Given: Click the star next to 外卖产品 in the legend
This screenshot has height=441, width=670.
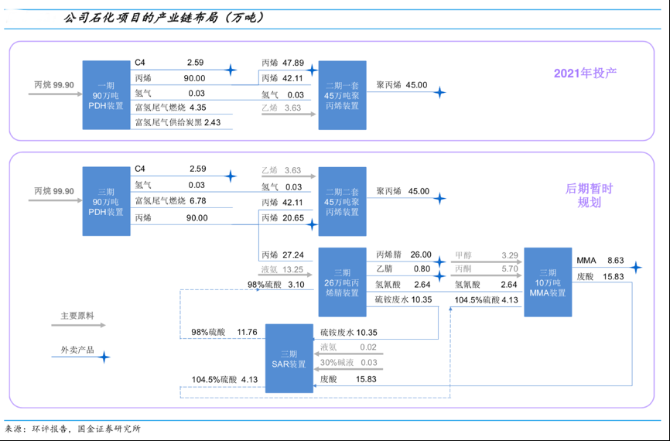Looking at the screenshot, I should pyautogui.click(x=104, y=357).
